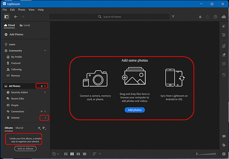Collapse the Community section chevron
Viewport: 229px width, 159px height.
[45, 51]
